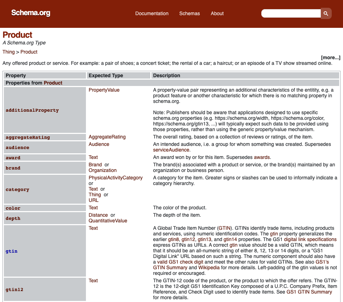Open the award property link
343x302 pixels.
pyautogui.click(x=13, y=158)
